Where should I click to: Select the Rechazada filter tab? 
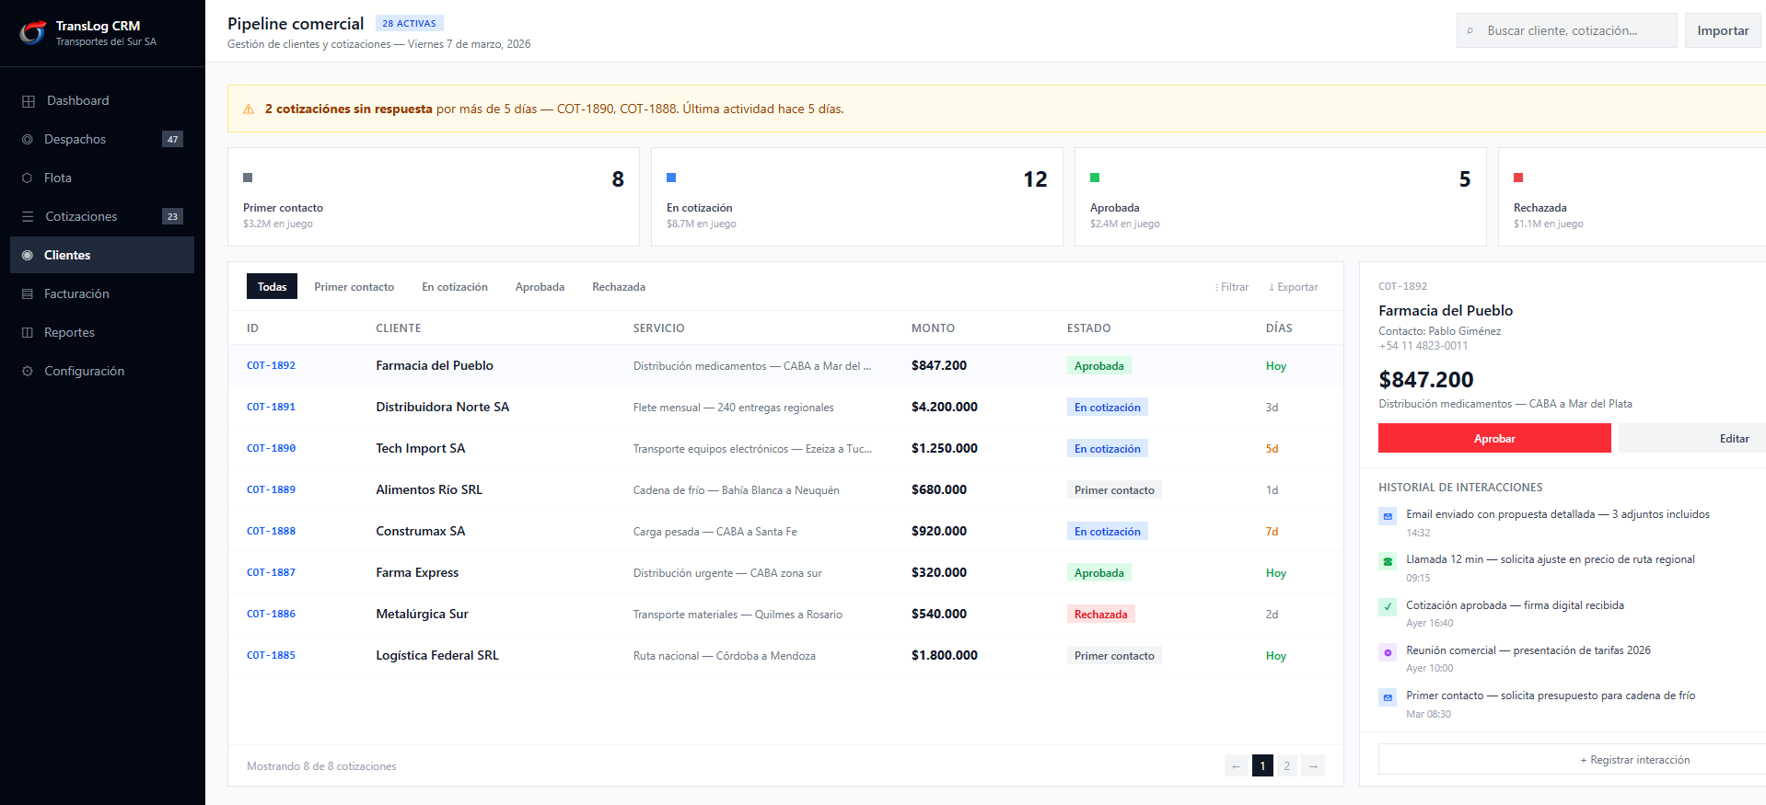click(x=619, y=287)
